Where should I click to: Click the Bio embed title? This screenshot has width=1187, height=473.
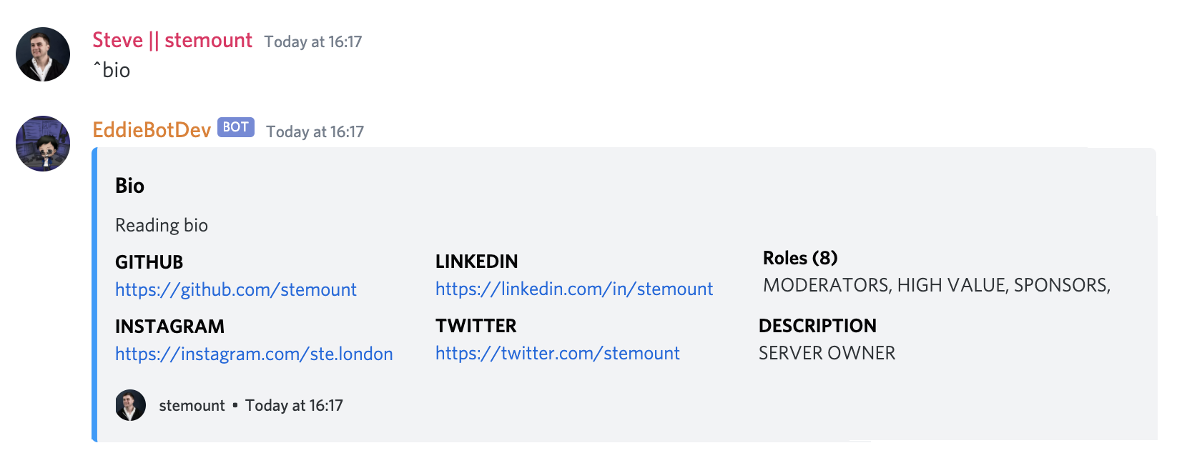coord(129,186)
